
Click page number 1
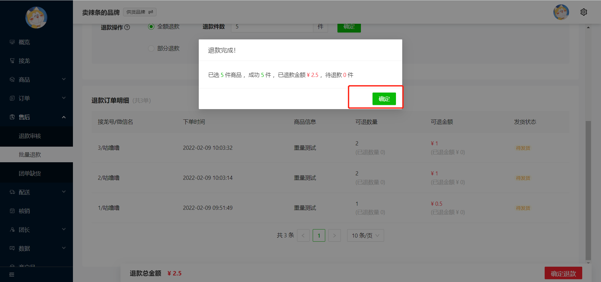(319, 235)
